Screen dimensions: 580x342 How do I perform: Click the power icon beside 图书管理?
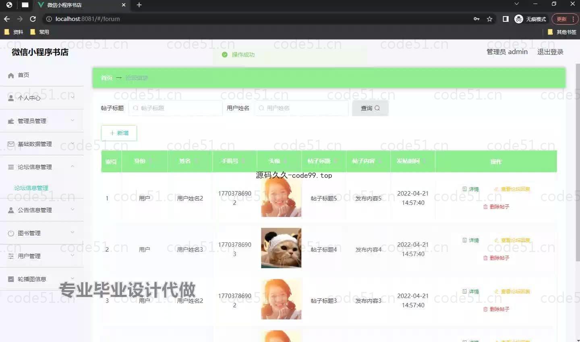pyautogui.click(x=11, y=233)
